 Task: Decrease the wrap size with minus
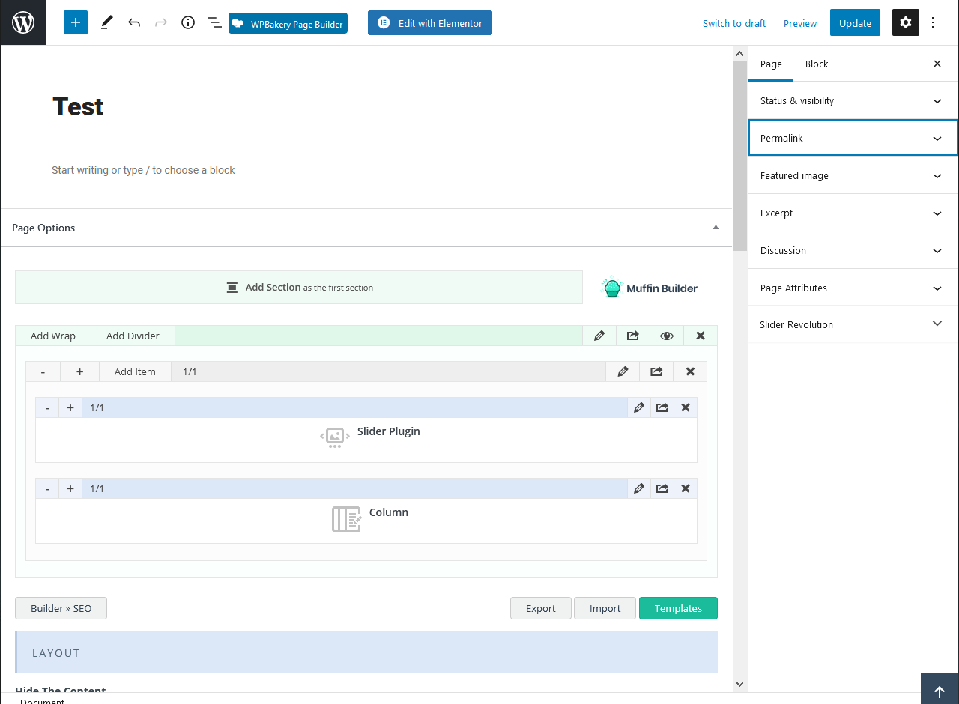point(43,371)
